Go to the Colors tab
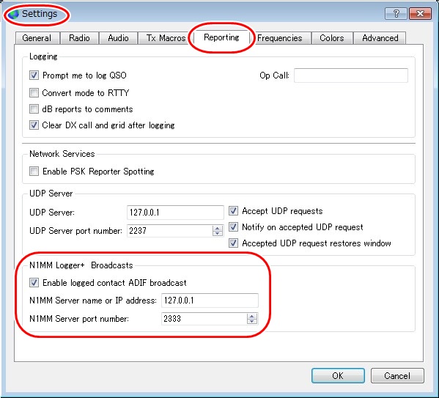This screenshot has height=398, width=439. point(332,38)
